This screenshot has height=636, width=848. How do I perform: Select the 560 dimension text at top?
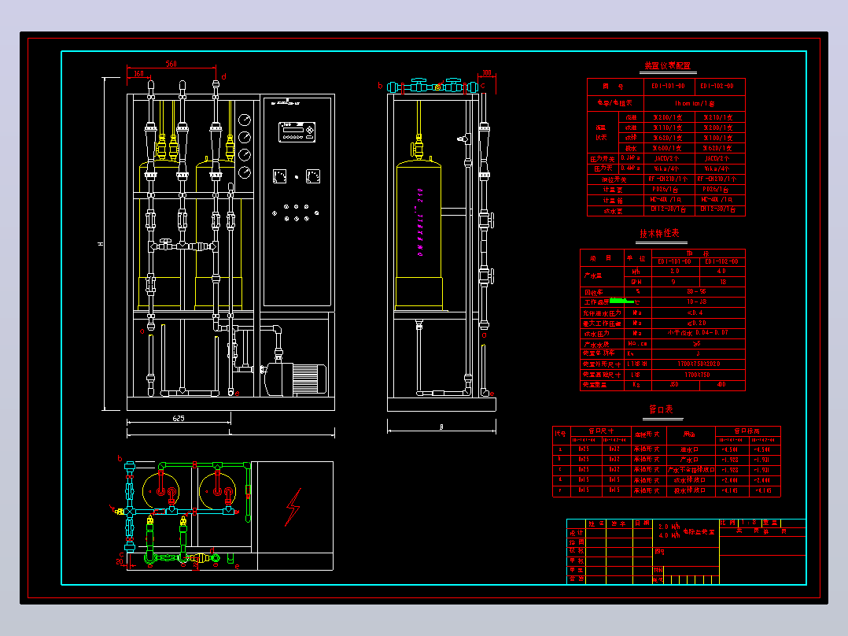click(x=171, y=63)
